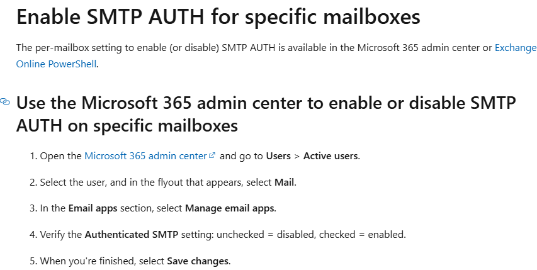Click the external-link icon after the admin center link

point(212,155)
